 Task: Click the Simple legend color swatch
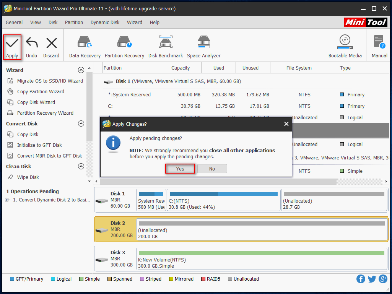tap(81, 279)
